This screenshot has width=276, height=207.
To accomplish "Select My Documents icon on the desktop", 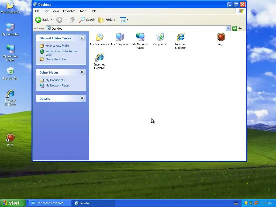I will [x=10, y=7].
